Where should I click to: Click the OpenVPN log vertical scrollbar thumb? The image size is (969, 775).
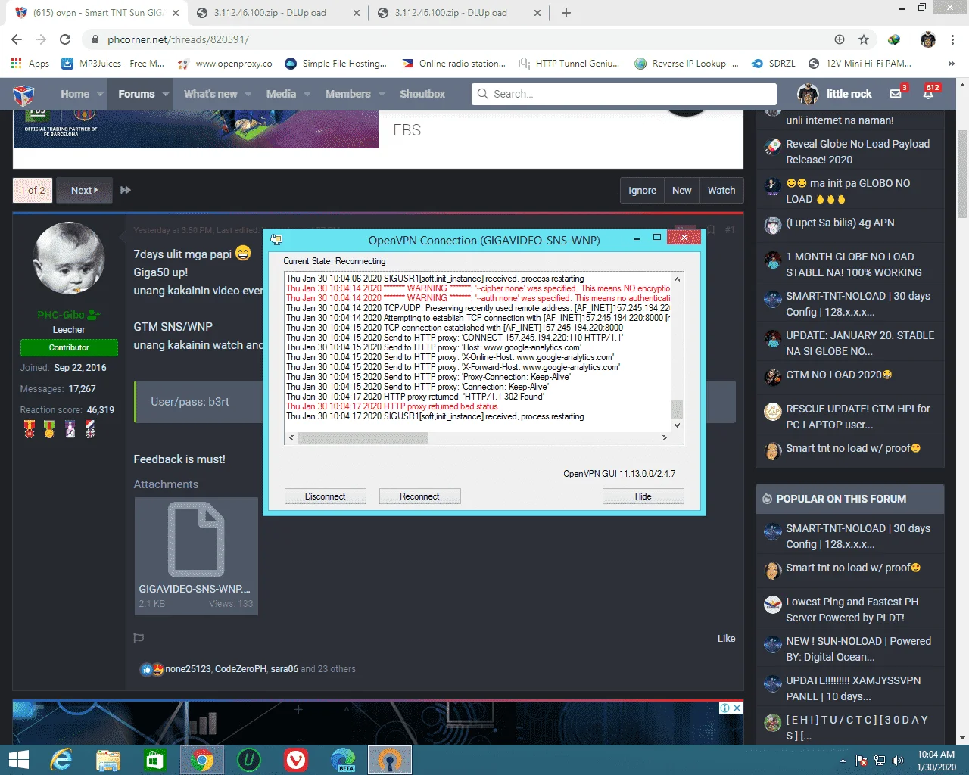(677, 409)
